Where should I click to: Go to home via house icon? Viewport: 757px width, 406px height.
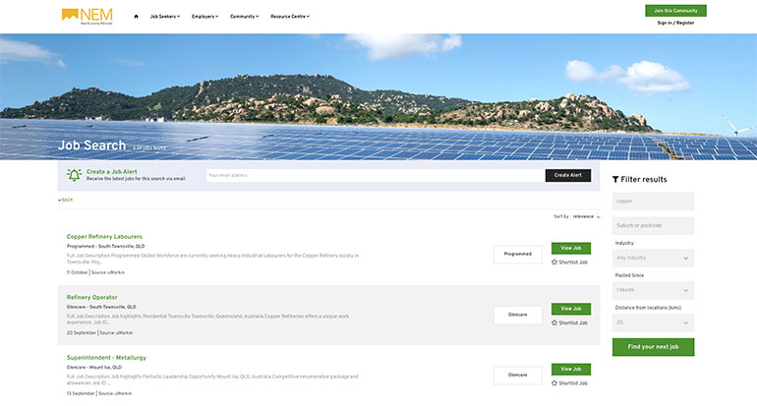coord(136,17)
